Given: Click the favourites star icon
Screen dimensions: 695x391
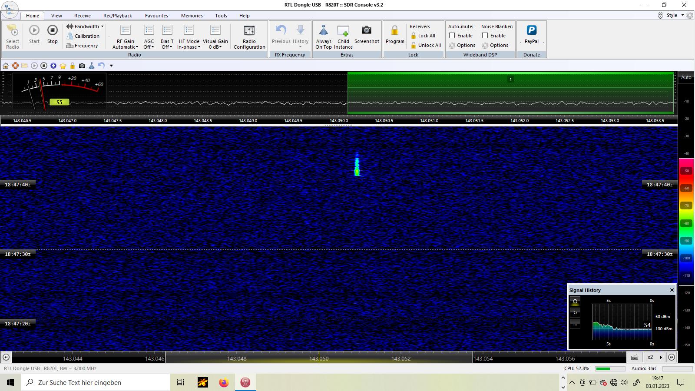Looking at the screenshot, I should (x=63, y=66).
